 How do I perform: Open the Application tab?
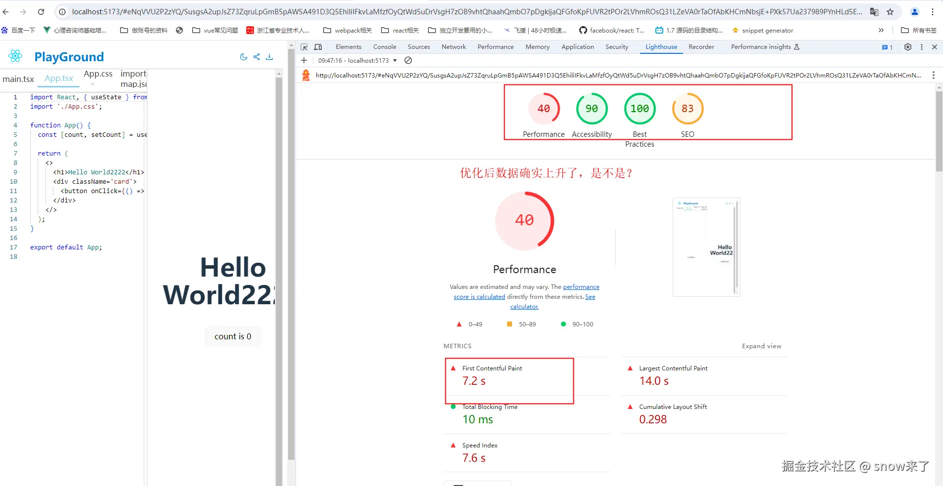pyautogui.click(x=577, y=47)
